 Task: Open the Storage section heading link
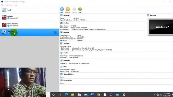66,43
